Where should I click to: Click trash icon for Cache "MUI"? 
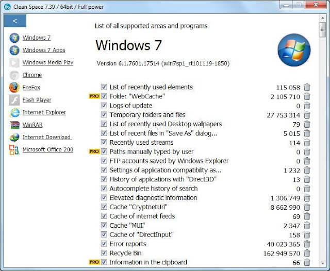[x=307, y=226]
